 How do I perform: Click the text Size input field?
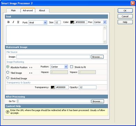coord(58,22)
